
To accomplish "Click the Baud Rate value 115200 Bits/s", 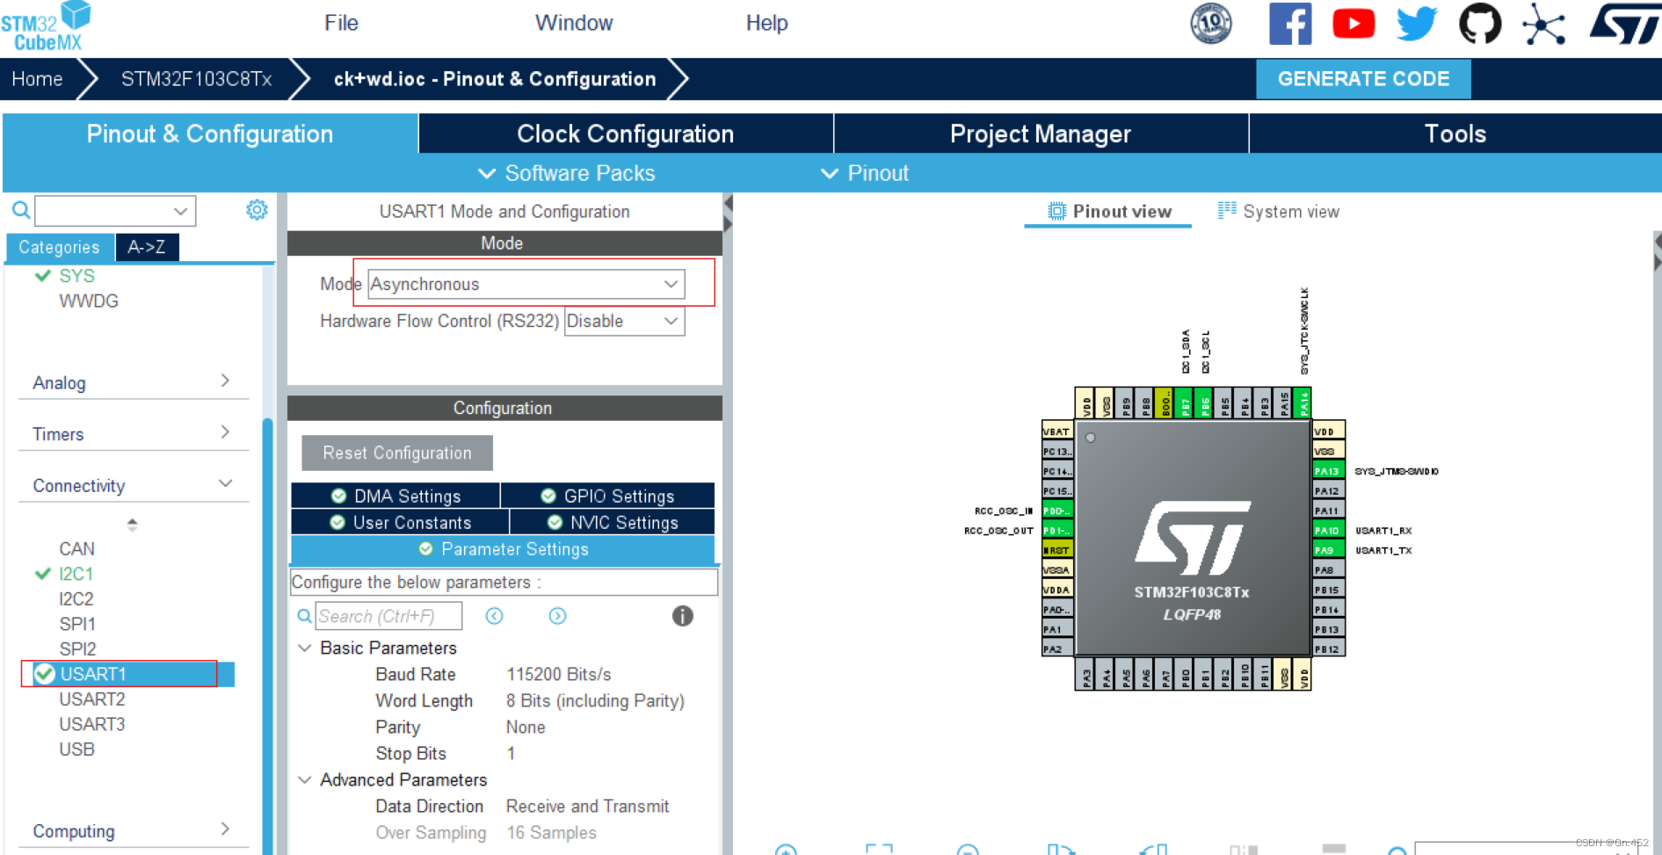I will [x=559, y=674].
